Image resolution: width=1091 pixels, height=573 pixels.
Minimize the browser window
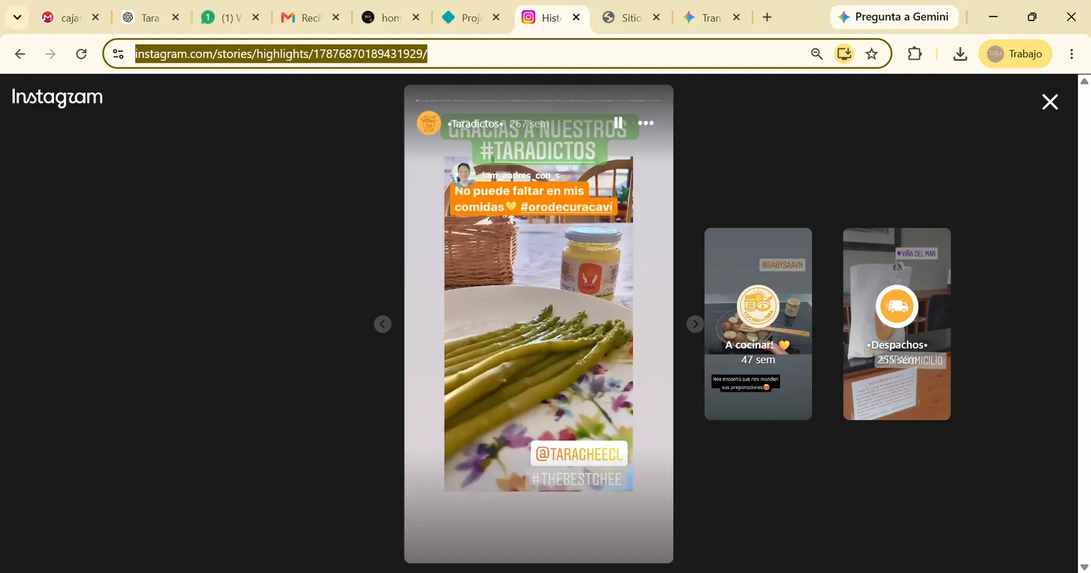(x=993, y=17)
